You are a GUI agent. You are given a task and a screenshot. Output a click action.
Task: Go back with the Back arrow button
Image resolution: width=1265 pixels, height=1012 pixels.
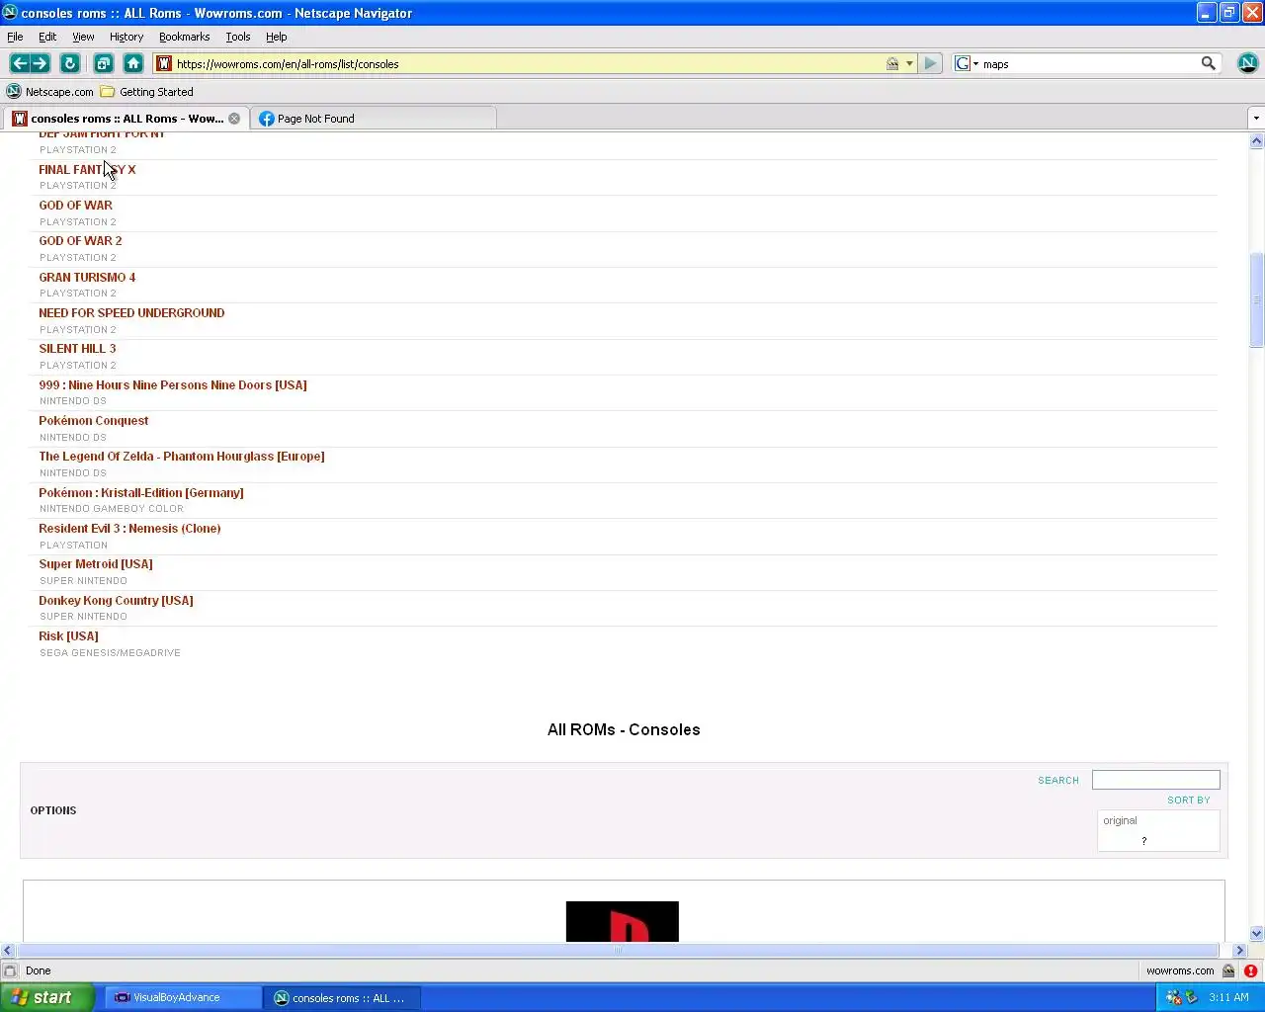point(19,63)
